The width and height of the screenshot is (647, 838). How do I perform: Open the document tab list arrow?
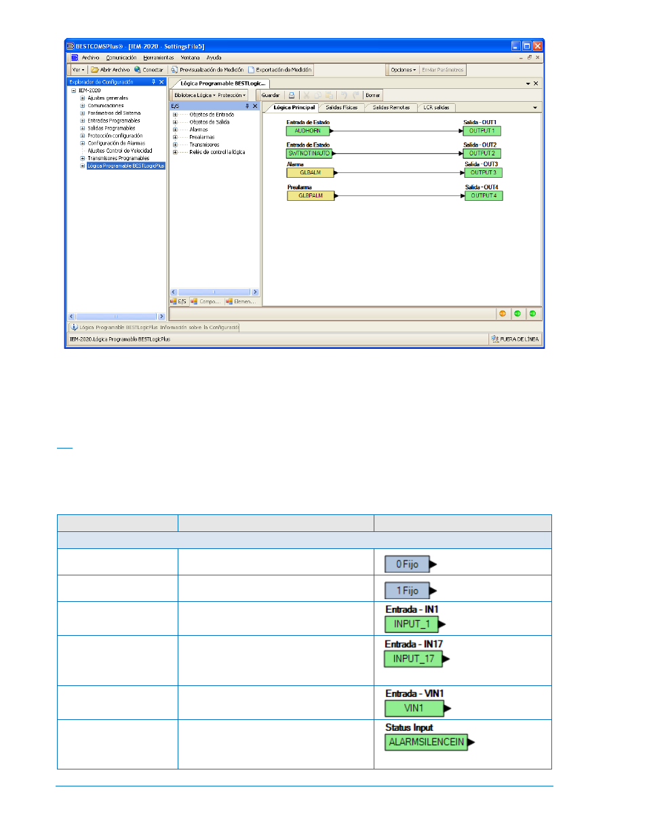click(528, 83)
